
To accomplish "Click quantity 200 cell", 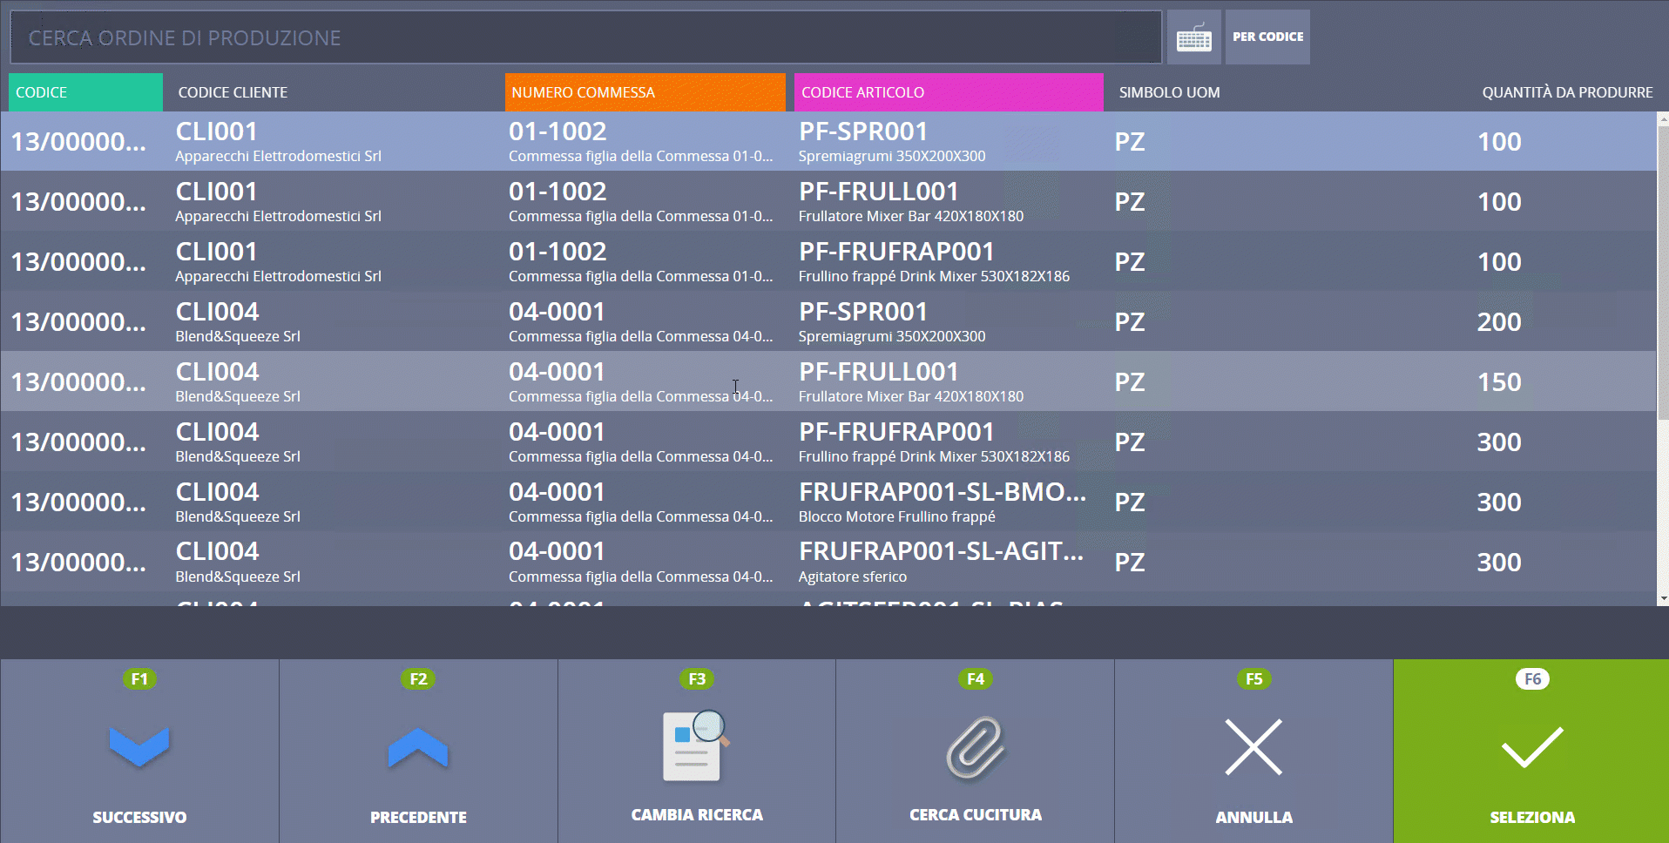I will [x=1499, y=322].
